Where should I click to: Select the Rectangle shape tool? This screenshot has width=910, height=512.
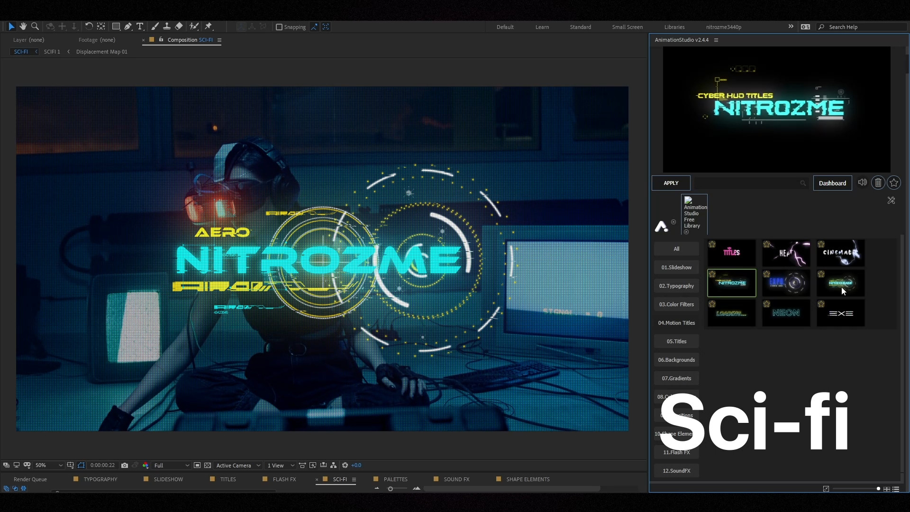tap(116, 27)
